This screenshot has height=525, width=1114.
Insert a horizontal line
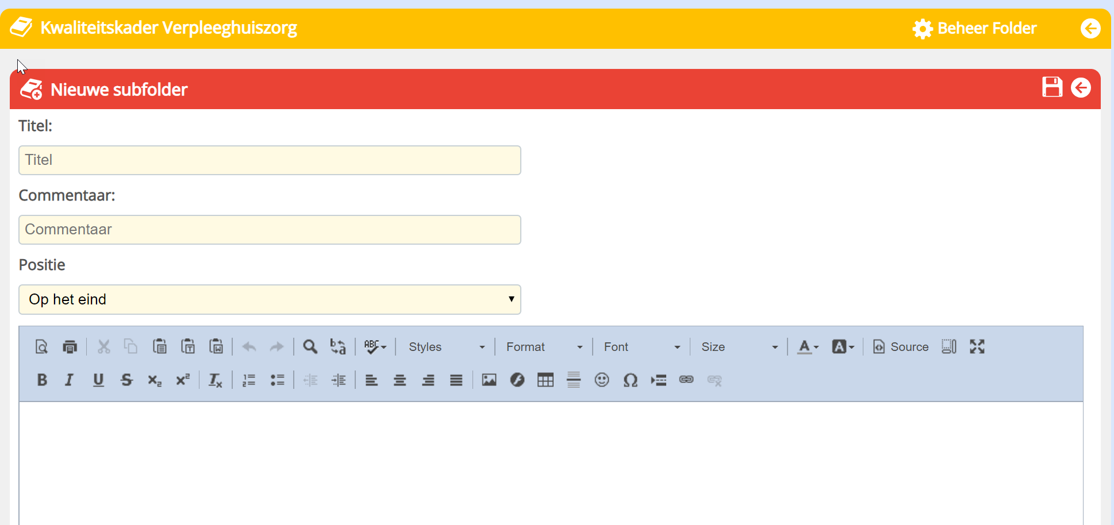pos(574,380)
